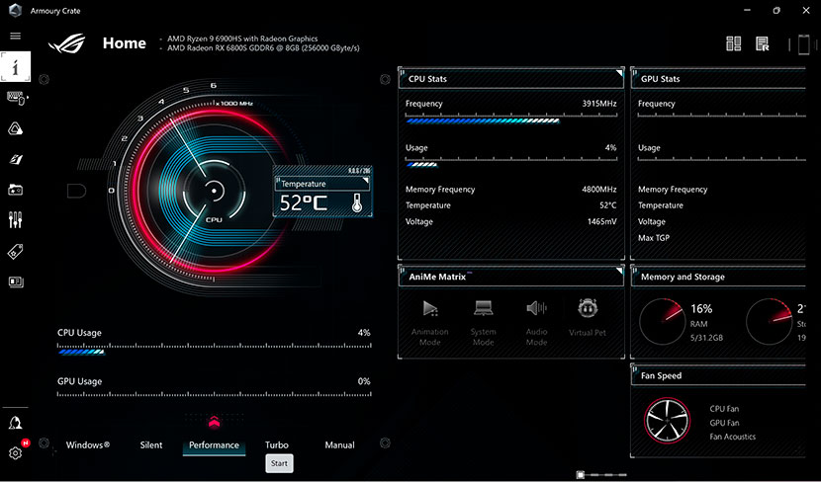Click the Armoury Crate title bar icon

15,10
